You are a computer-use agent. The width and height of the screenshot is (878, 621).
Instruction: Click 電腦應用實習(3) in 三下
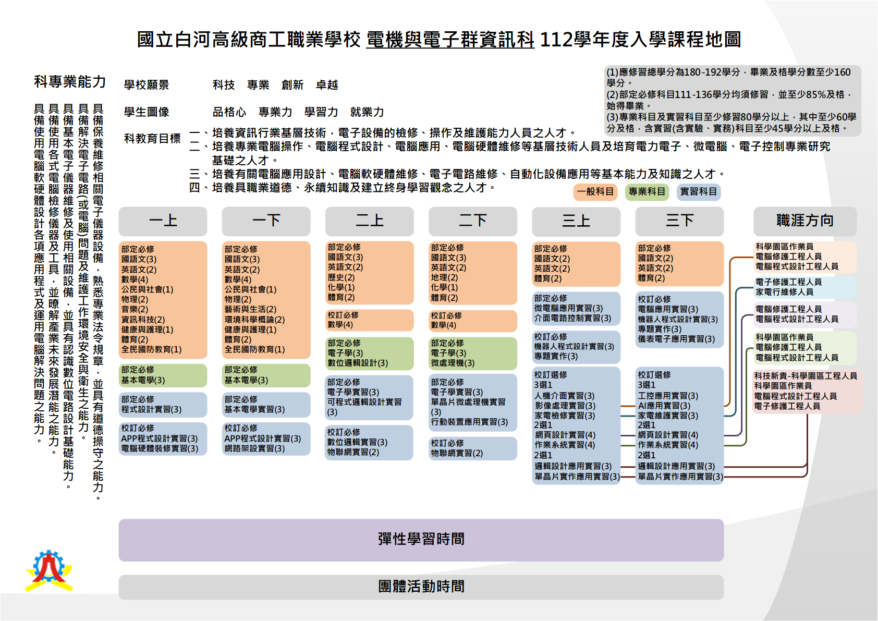coord(668,309)
